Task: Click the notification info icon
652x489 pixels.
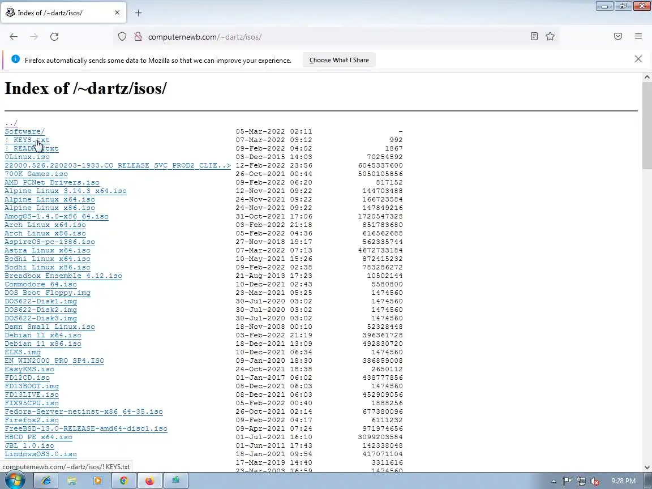Action: (x=15, y=59)
